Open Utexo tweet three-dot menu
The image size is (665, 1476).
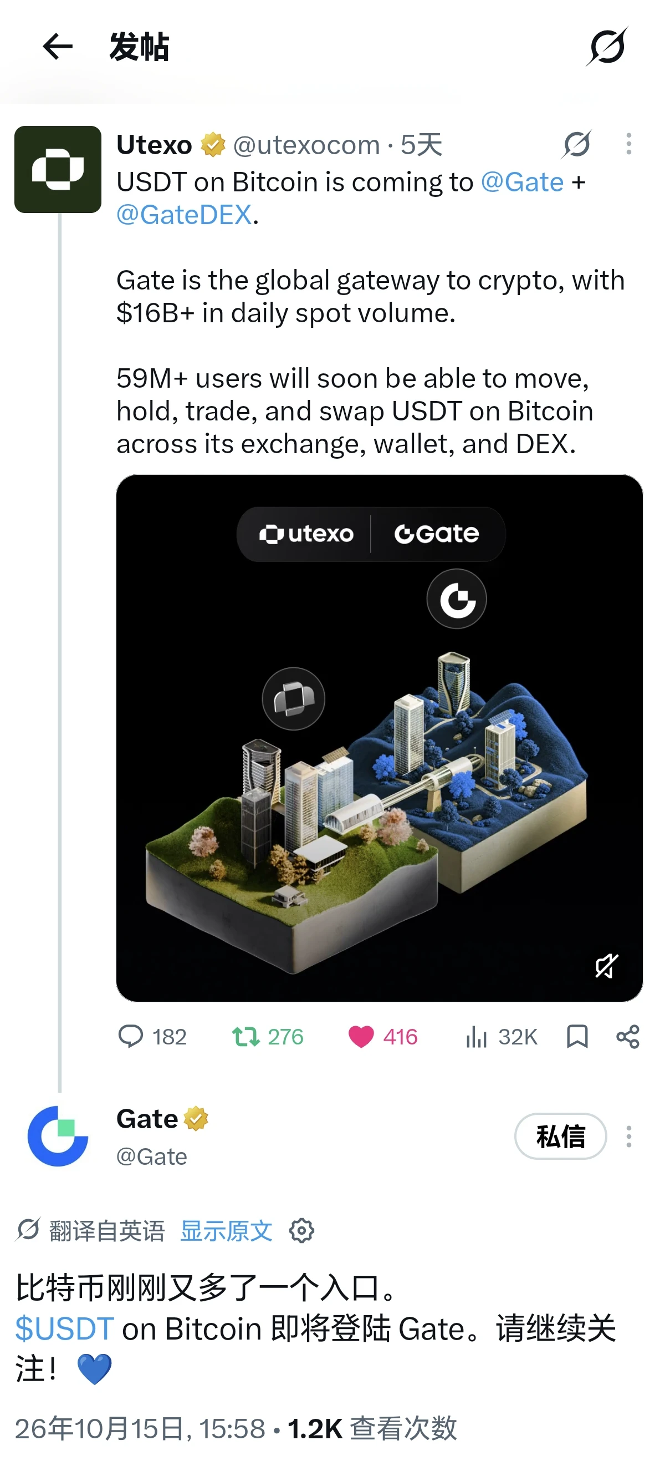tap(628, 144)
